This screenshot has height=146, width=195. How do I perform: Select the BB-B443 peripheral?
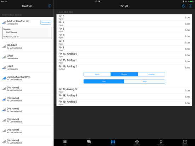[x=27, y=47]
